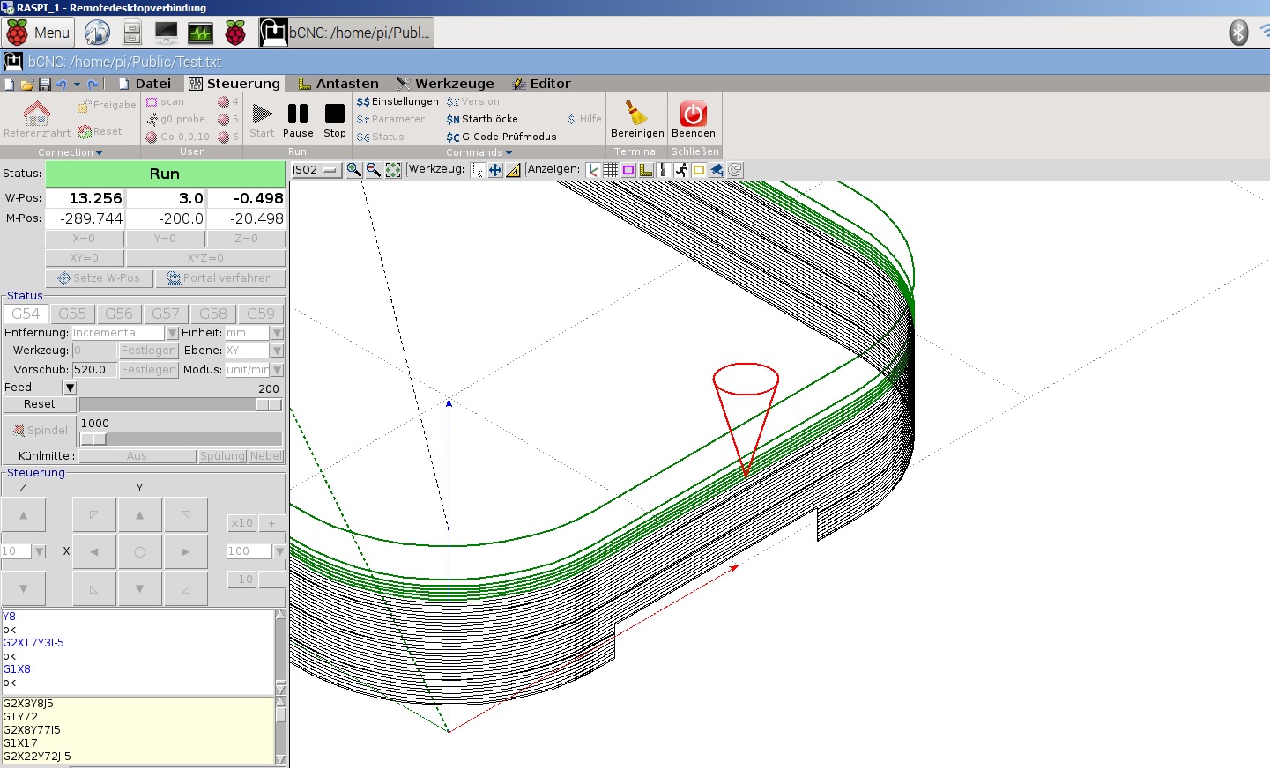
Task: Toggle workarea display rectangle
Action: [x=699, y=169]
